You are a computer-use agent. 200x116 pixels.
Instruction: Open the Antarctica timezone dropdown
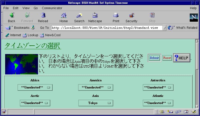(x=158, y=87)
